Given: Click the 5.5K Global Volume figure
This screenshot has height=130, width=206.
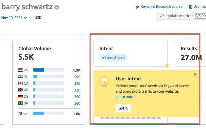Looking at the screenshot, I should click(26, 57).
